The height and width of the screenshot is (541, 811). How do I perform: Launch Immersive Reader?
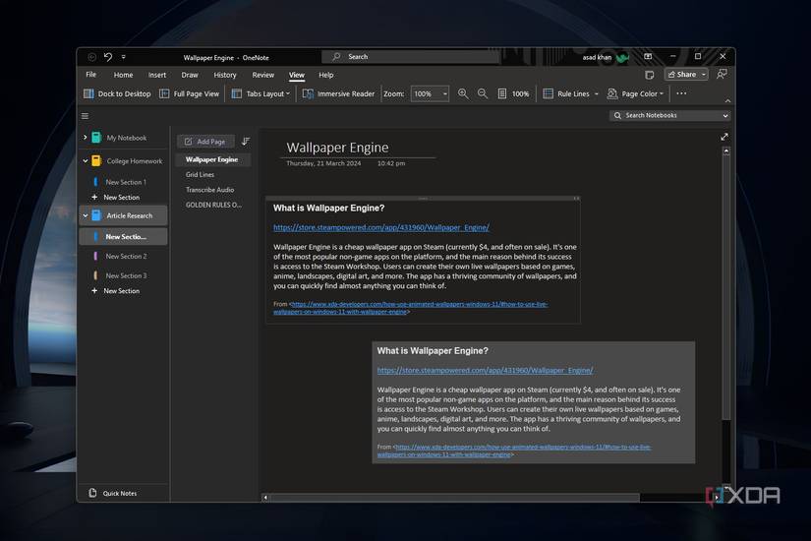(x=338, y=93)
